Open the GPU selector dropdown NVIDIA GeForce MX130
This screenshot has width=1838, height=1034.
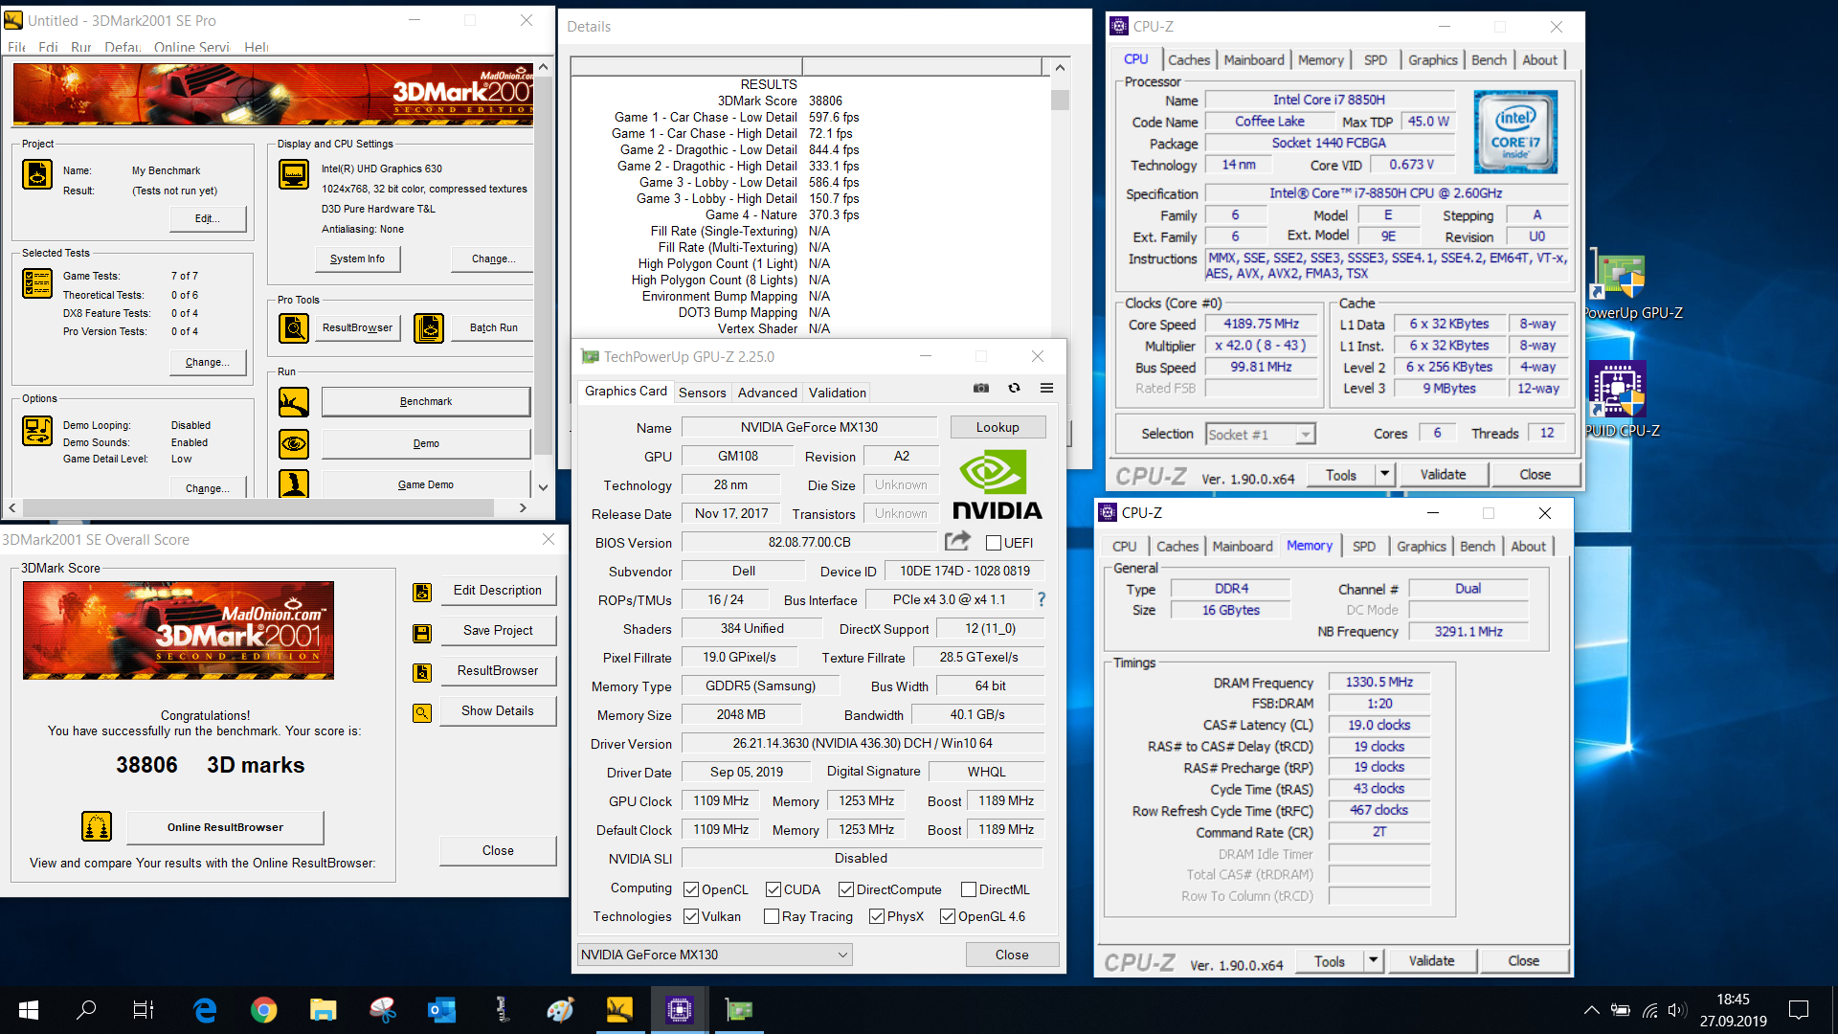tap(714, 955)
